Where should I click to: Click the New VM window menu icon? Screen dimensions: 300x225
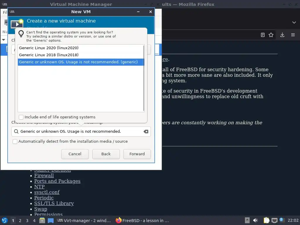[x=12, y=12]
